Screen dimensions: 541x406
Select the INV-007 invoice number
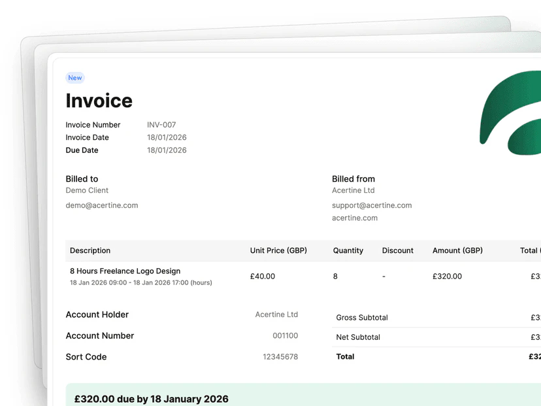tap(161, 125)
